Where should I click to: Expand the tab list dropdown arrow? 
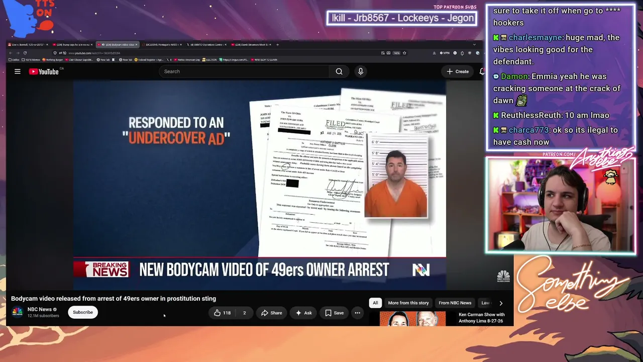point(474,45)
